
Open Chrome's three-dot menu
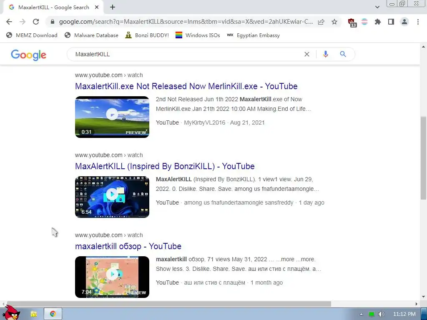(418, 22)
